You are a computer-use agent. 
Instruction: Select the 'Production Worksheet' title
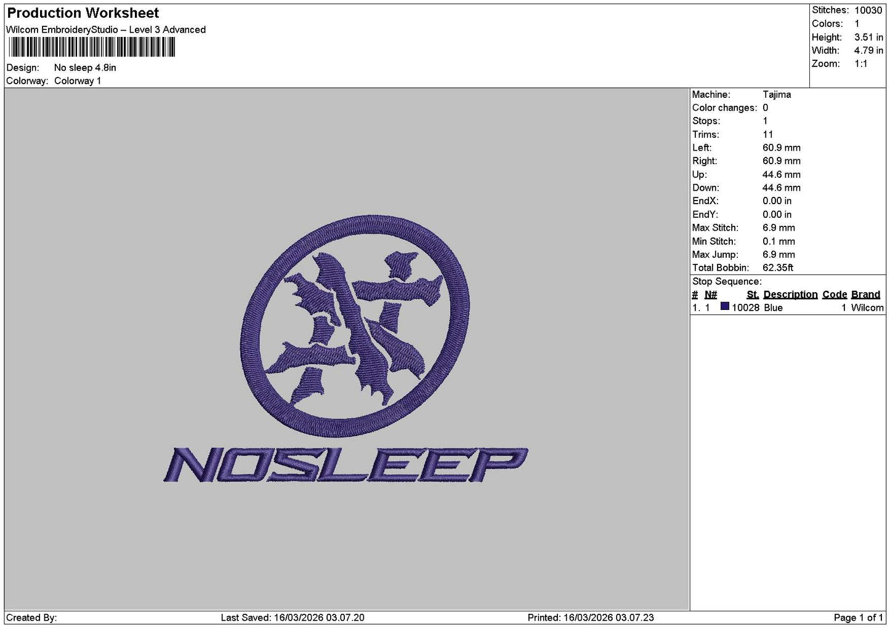[x=83, y=13]
